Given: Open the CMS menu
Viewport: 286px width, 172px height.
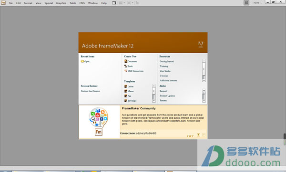Looking at the screenshot, I should pyautogui.click(x=82, y=3).
